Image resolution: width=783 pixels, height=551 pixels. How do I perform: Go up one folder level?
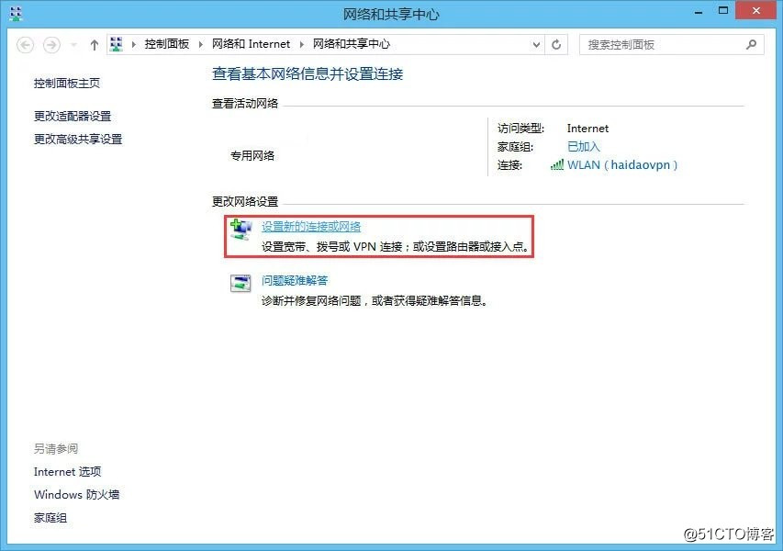pos(94,45)
